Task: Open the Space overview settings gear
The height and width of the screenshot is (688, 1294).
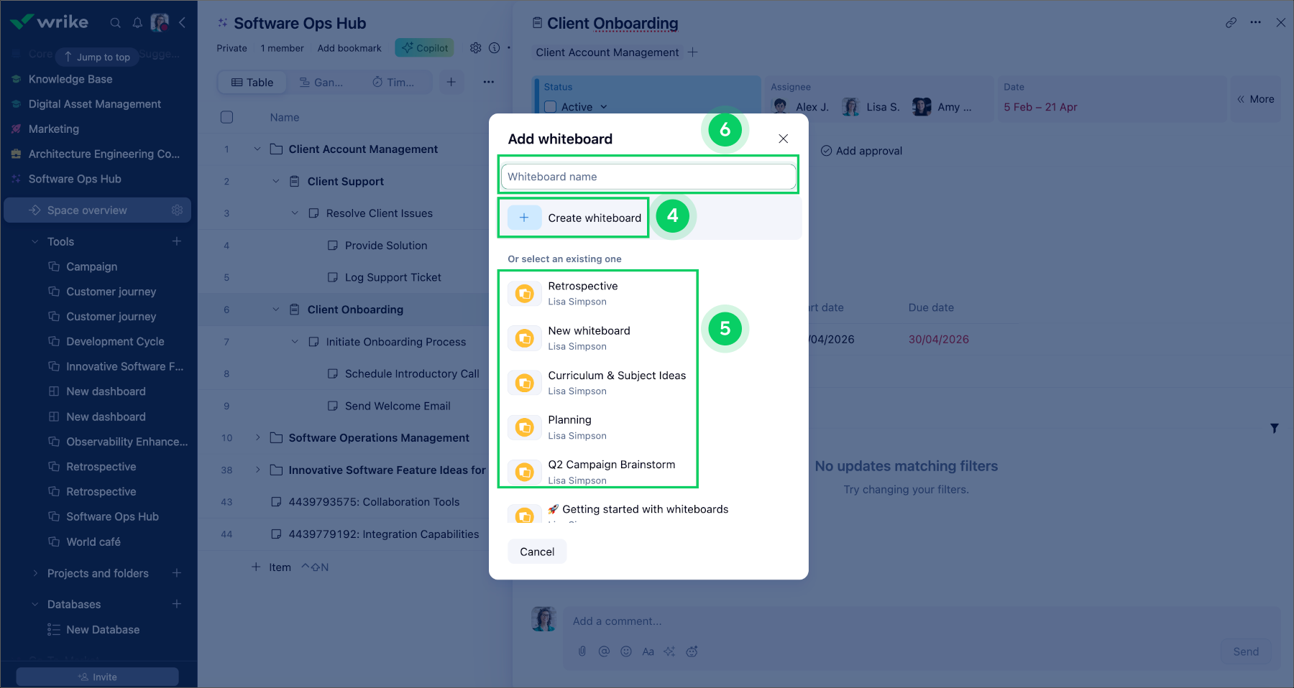Action: [177, 210]
